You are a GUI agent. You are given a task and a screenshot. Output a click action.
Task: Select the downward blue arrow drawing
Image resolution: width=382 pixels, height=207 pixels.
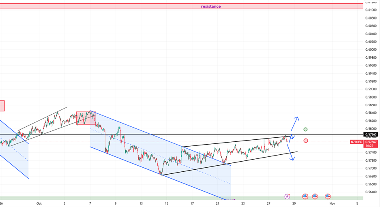click(x=290, y=153)
